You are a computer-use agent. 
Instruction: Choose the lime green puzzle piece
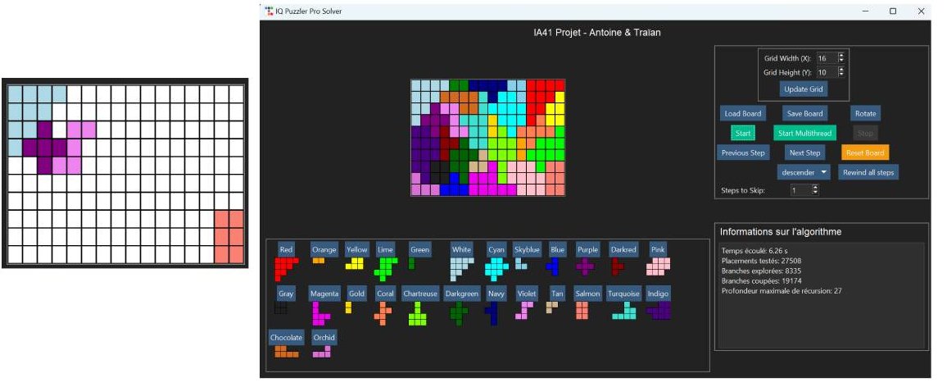pos(383,266)
